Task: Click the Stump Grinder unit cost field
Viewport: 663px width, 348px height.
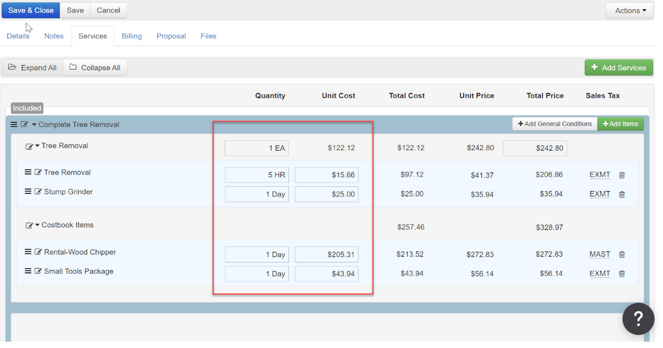Action: [326, 194]
